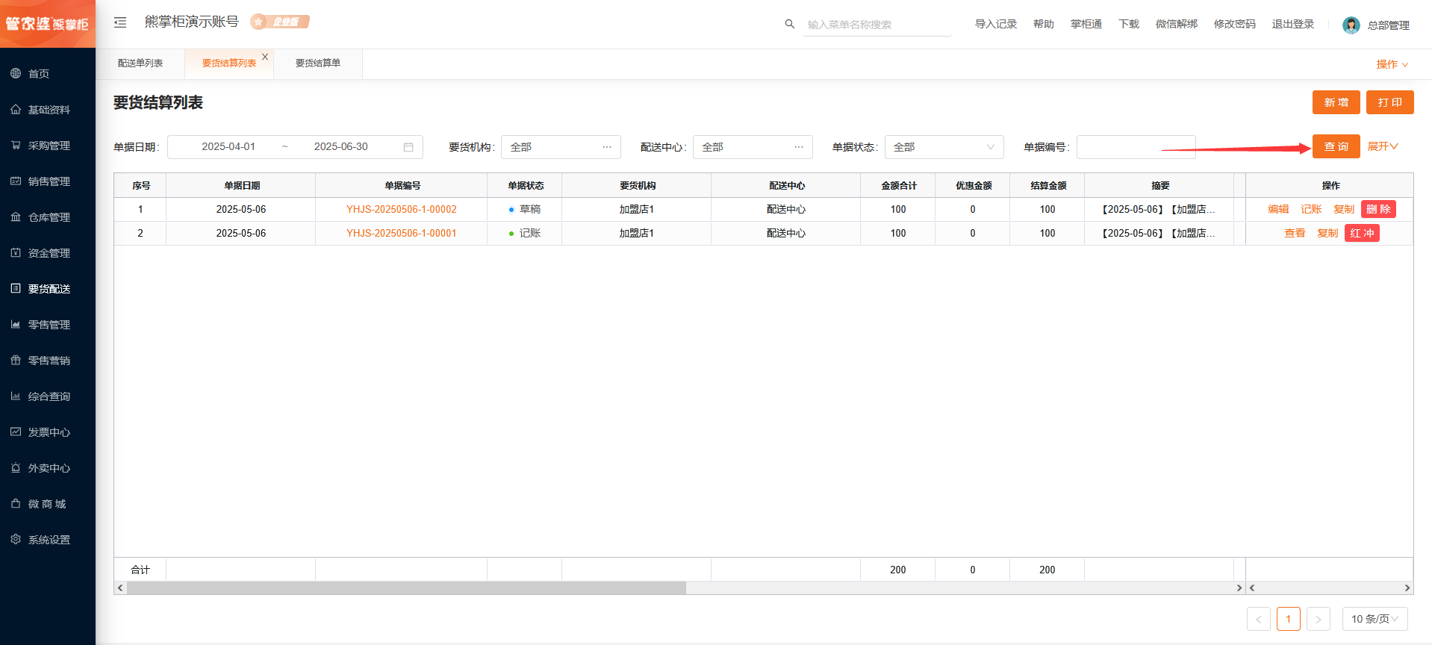Go to the previous page arrow

click(1259, 619)
